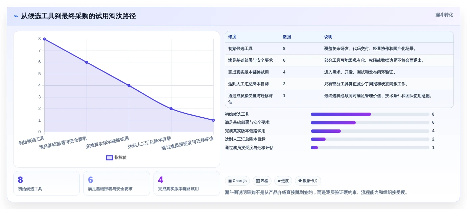Click the lightning icon beside the title
The image size is (467, 209).
(x=16, y=16)
